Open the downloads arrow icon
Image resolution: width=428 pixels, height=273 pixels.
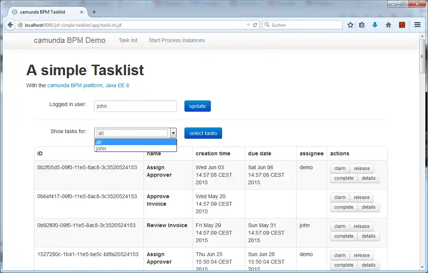coord(375,25)
